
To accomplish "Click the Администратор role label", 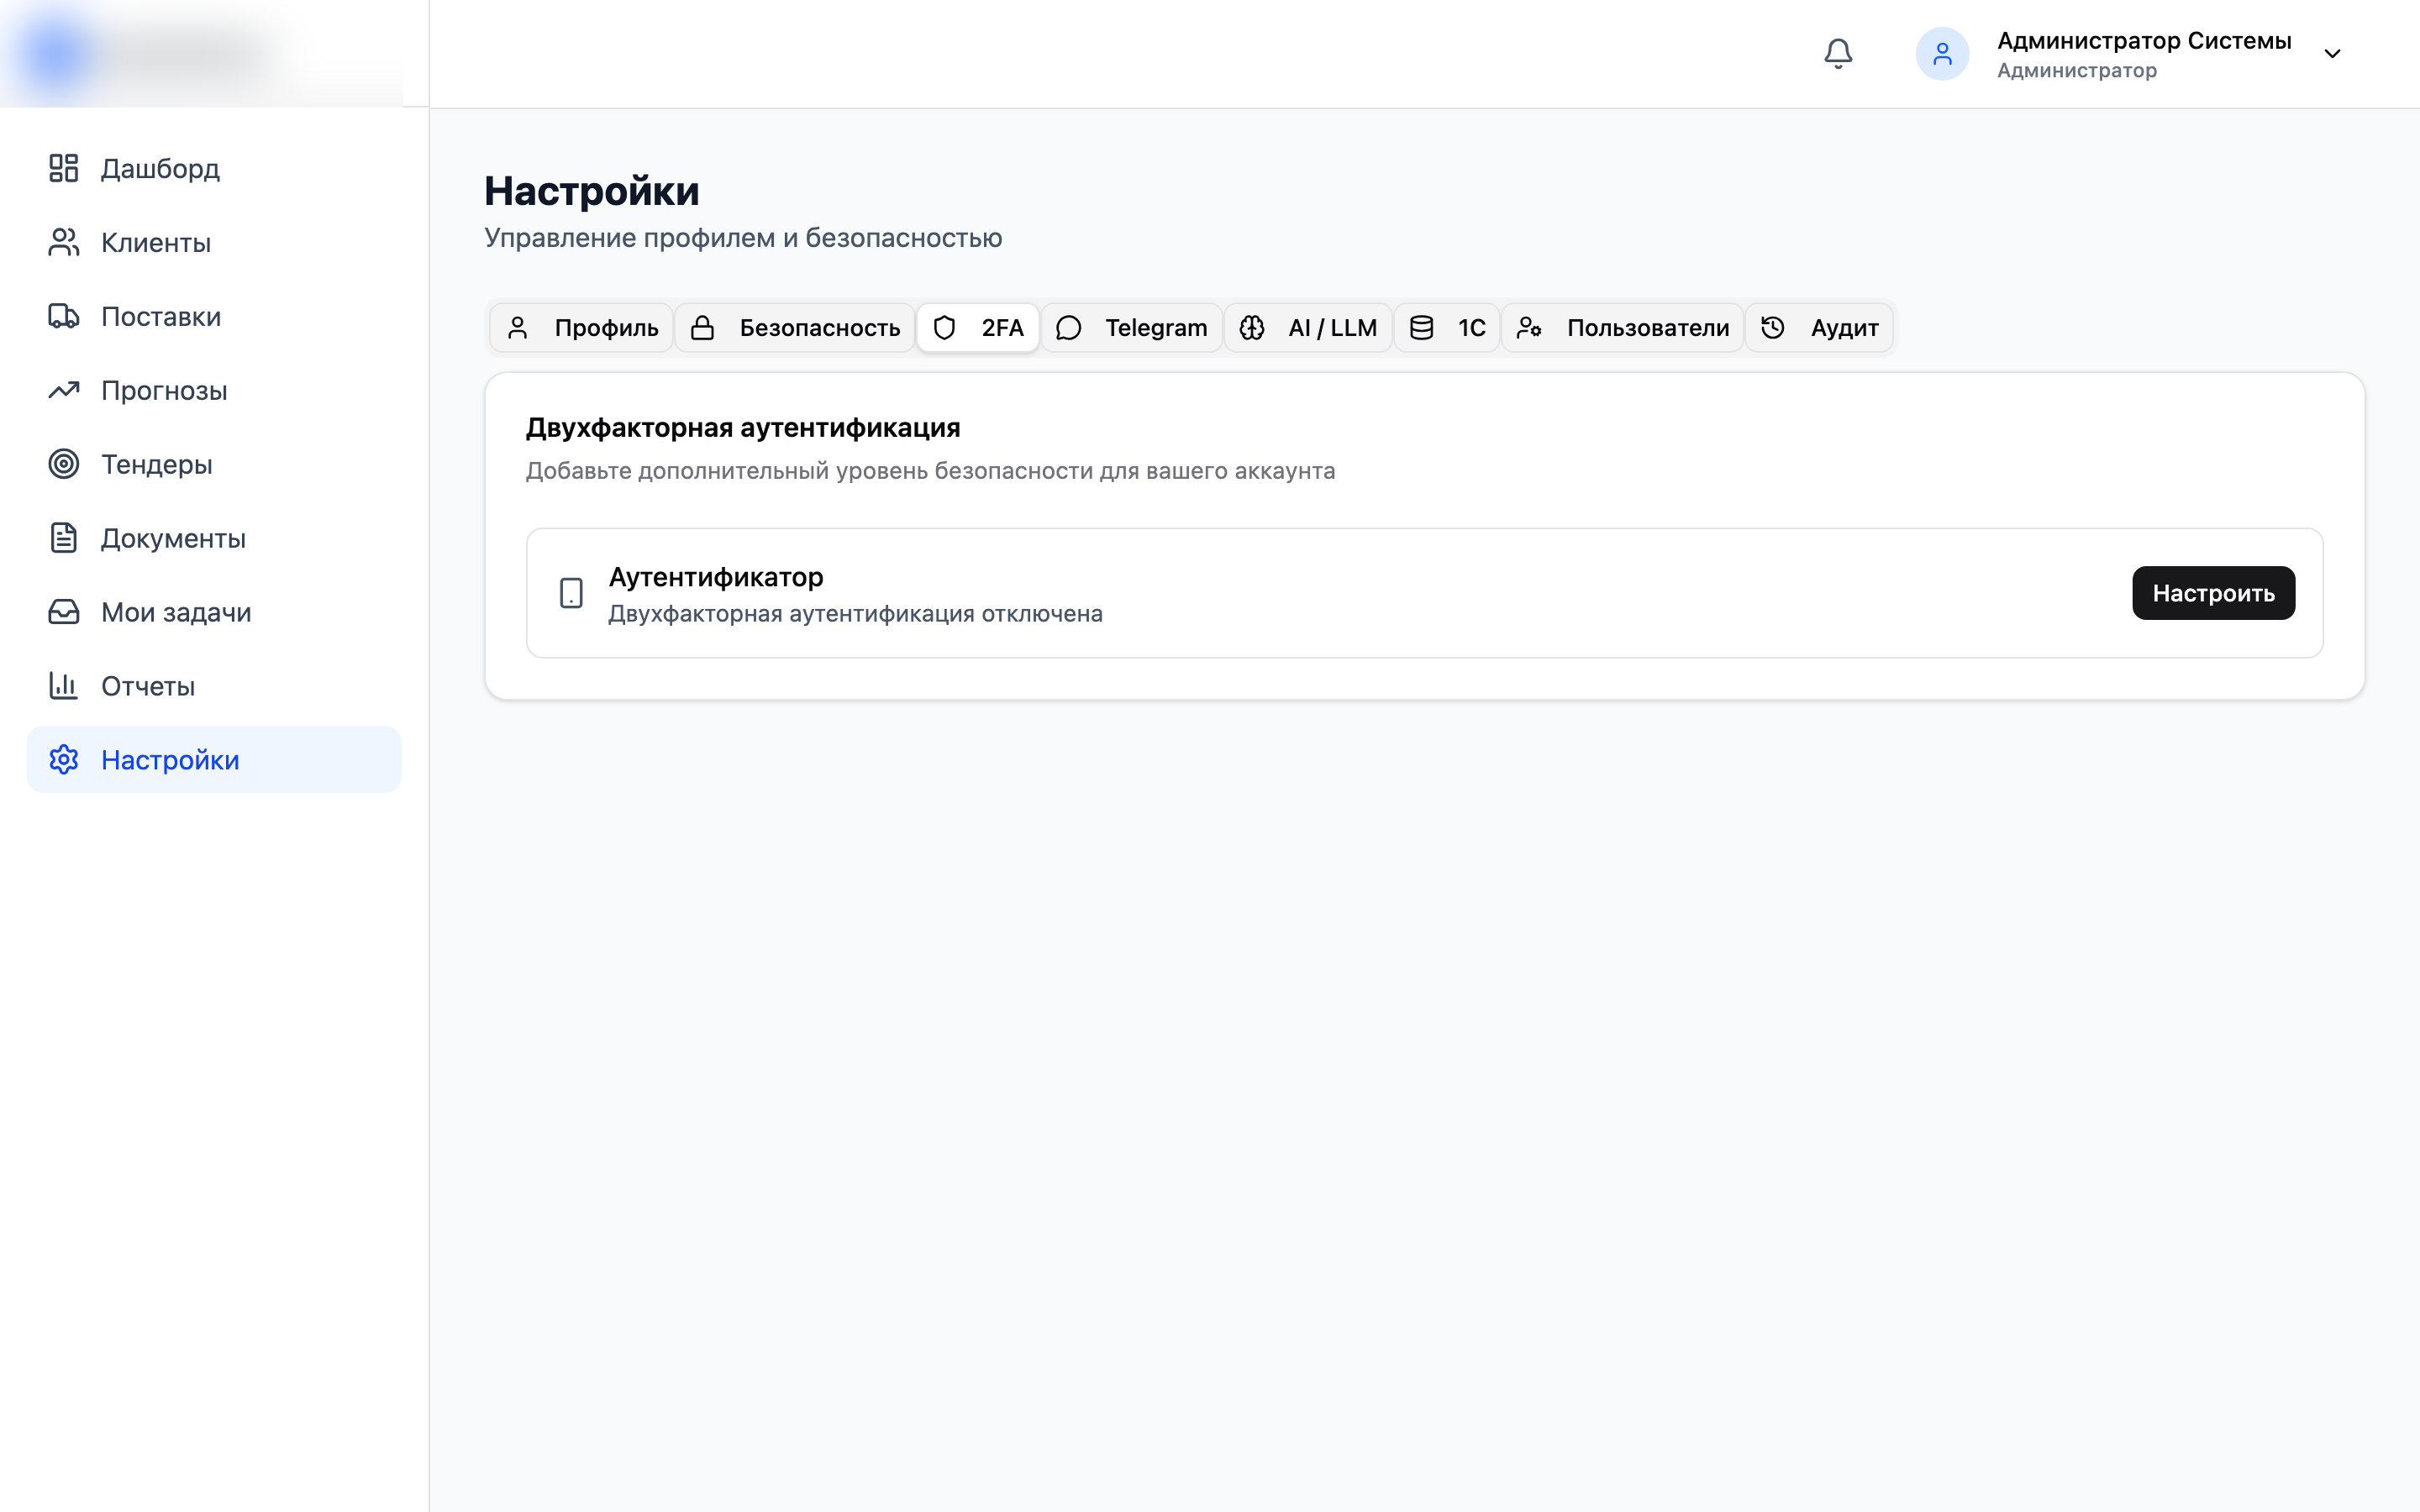I will pos(2077,71).
